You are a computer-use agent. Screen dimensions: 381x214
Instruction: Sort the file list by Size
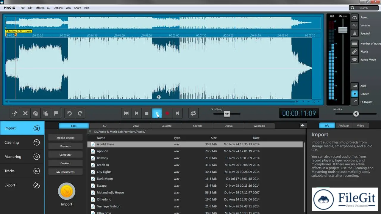point(214,138)
